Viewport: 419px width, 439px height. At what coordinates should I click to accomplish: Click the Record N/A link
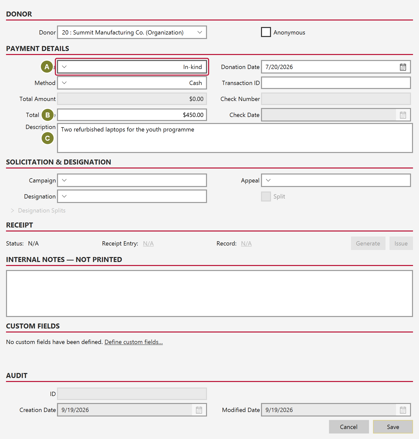tap(246, 243)
